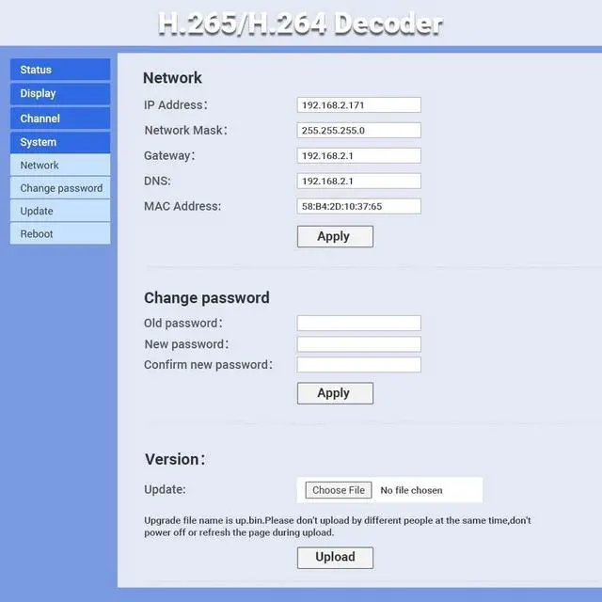Click Reboot in the sidebar
The height and width of the screenshot is (602, 602).
click(59, 233)
